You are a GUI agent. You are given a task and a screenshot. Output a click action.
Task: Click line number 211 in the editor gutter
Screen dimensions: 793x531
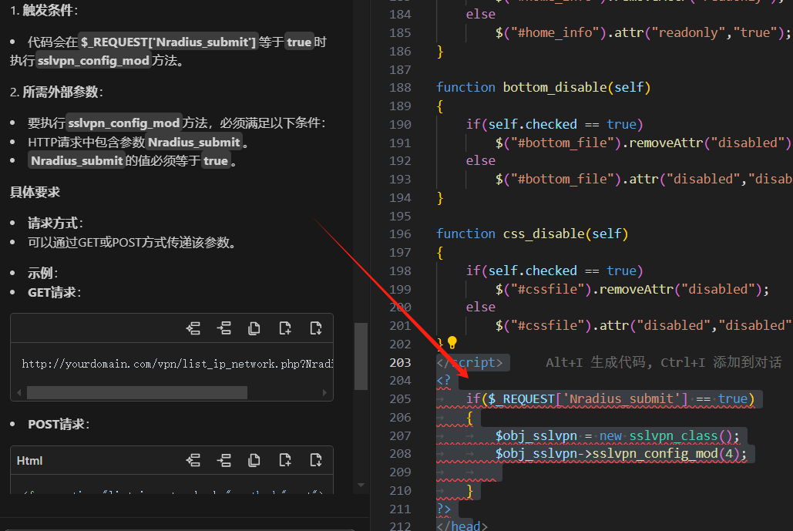400,509
